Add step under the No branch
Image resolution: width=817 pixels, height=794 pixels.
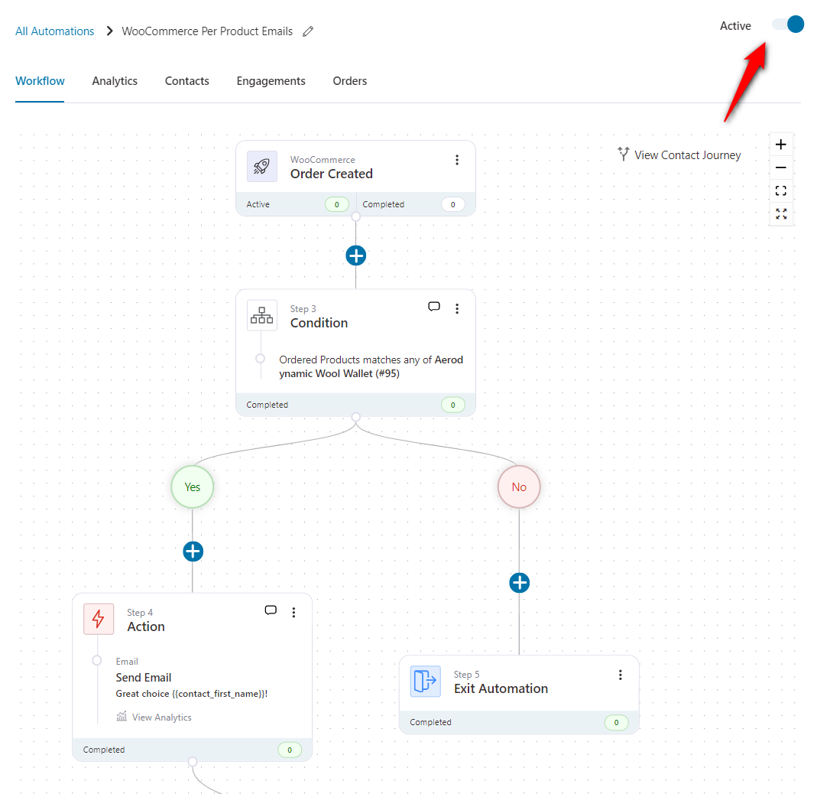pos(519,583)
